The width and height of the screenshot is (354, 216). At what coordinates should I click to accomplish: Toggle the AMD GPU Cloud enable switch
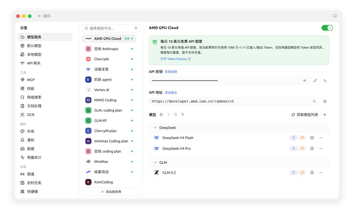327,28
